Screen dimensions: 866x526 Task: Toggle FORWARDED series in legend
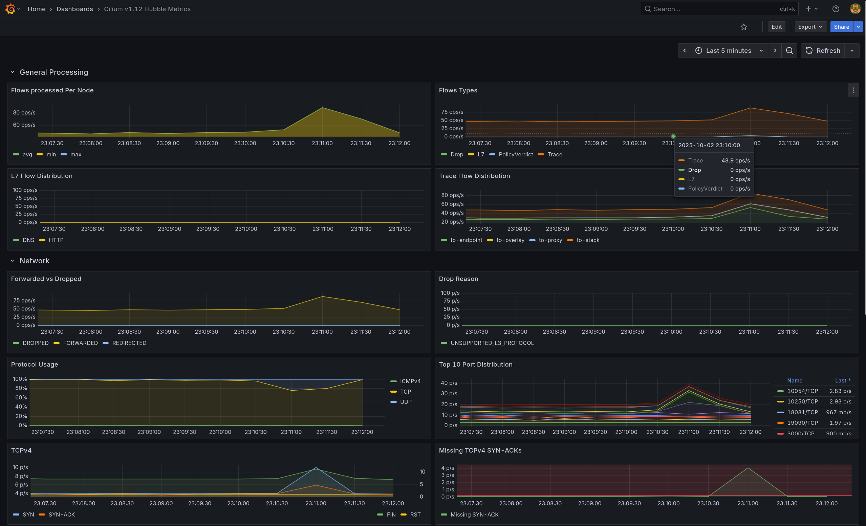click(x=80, y=343)
